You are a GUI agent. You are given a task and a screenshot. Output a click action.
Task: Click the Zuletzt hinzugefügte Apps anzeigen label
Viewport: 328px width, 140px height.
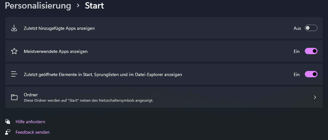point(59,28)
